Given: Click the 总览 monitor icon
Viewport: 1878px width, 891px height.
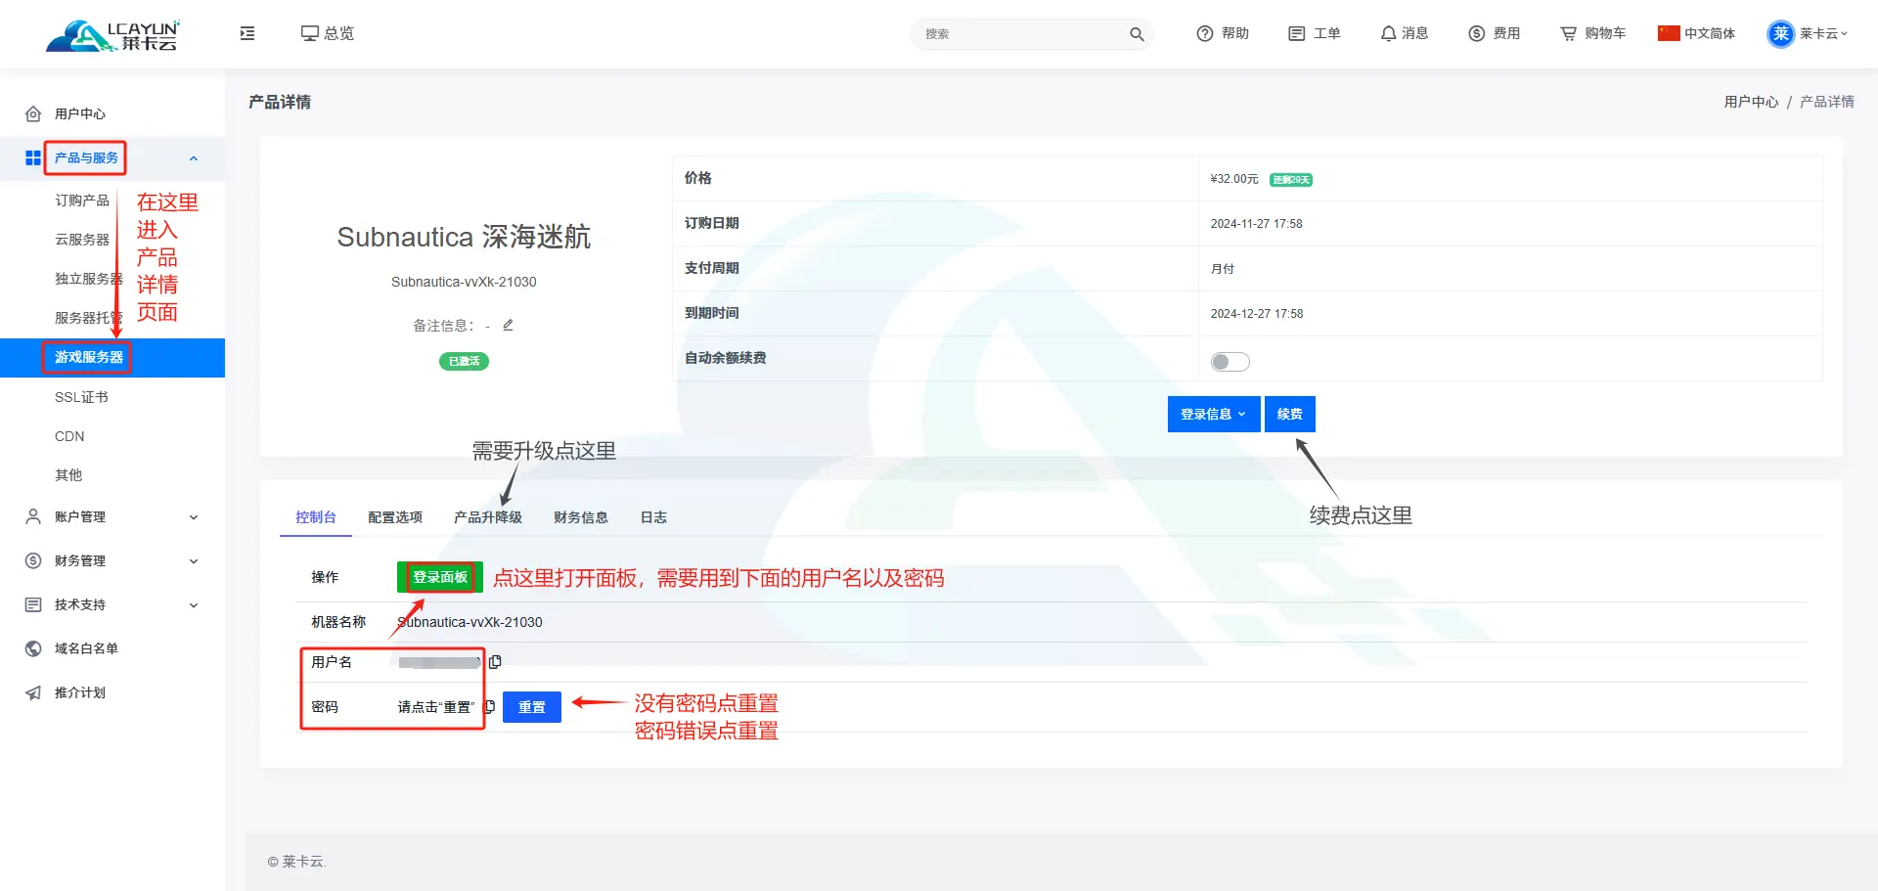Looking at the screenshot, I should (x=310, y=33).
